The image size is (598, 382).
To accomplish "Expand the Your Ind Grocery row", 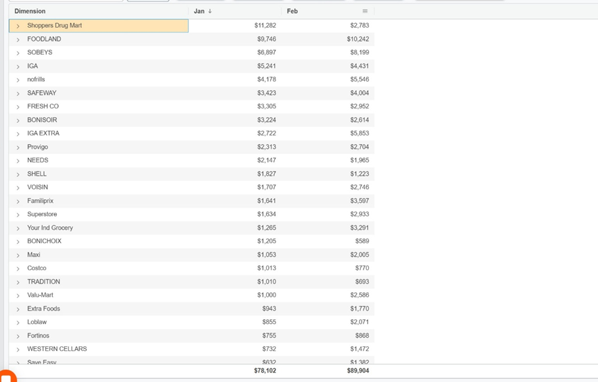I will tap(18, 228).
